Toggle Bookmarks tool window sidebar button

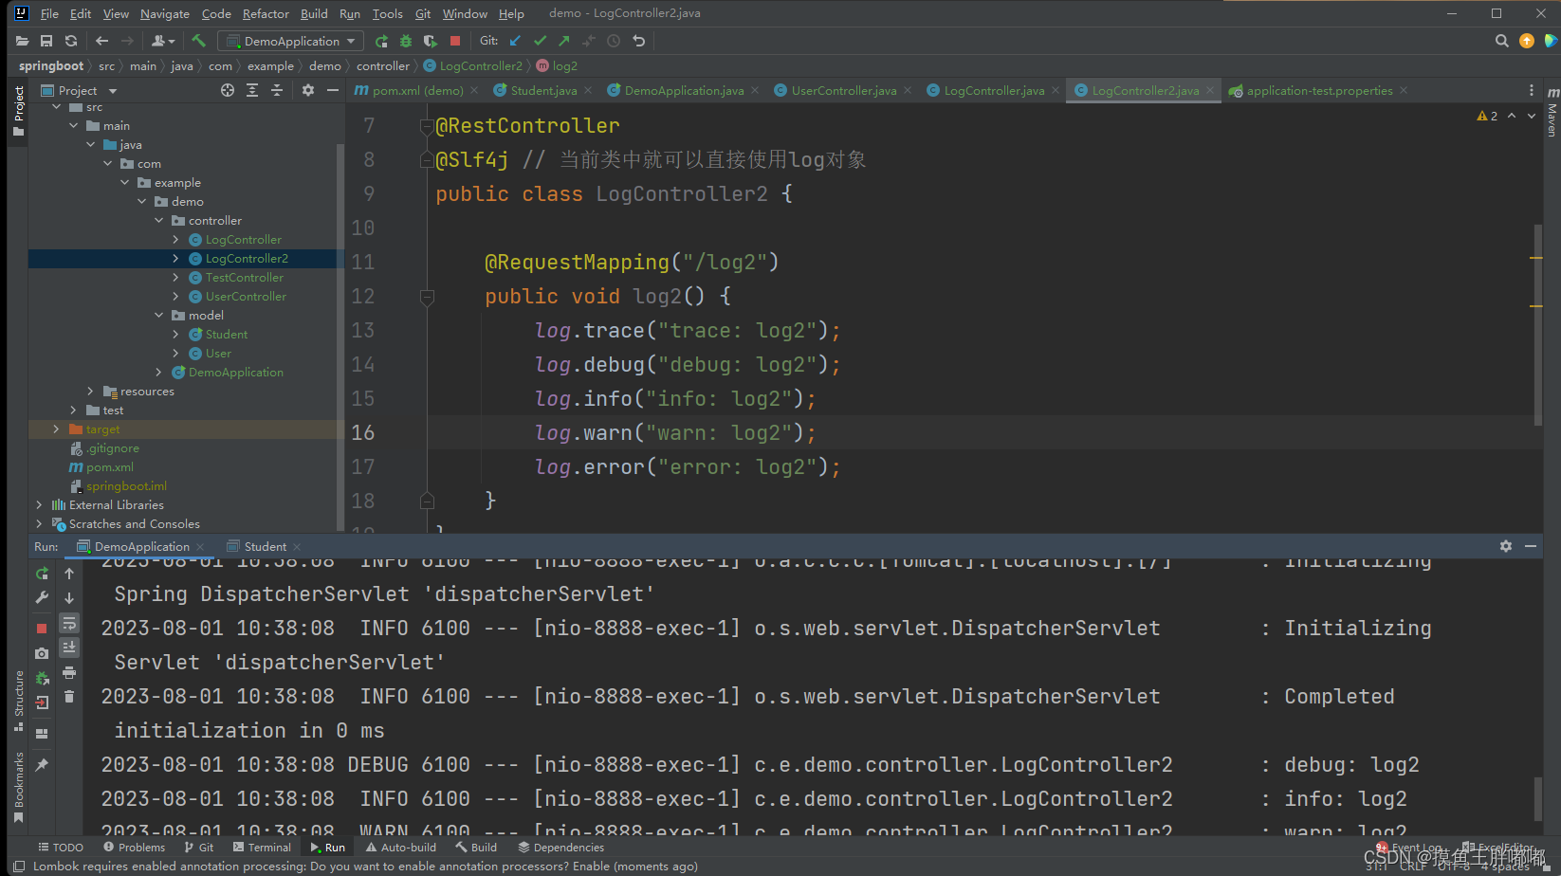18,787
